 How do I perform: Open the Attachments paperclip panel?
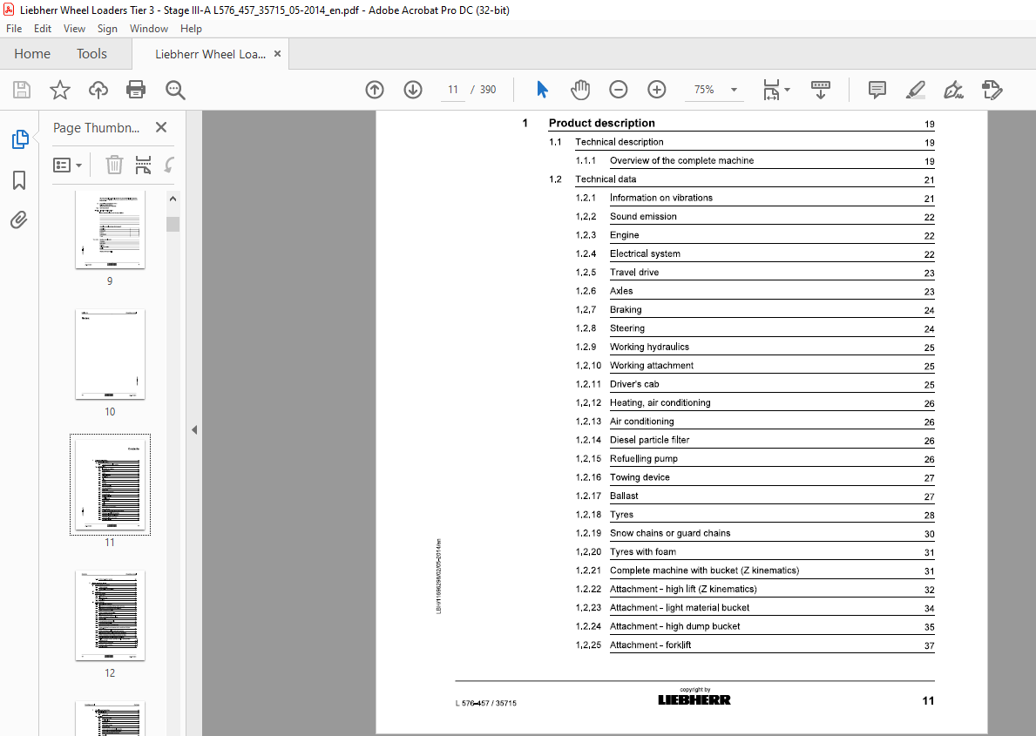click(x=19, y=219)
